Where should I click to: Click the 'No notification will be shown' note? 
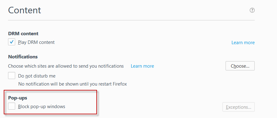[x=73, y=84]
